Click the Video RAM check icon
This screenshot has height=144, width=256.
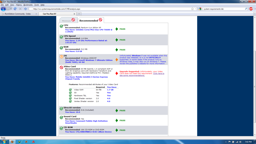tap(70, 90)
